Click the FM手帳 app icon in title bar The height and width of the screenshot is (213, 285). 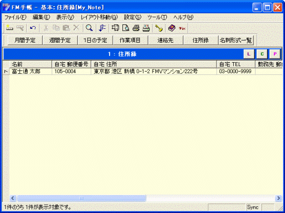(x=6, y=7)
